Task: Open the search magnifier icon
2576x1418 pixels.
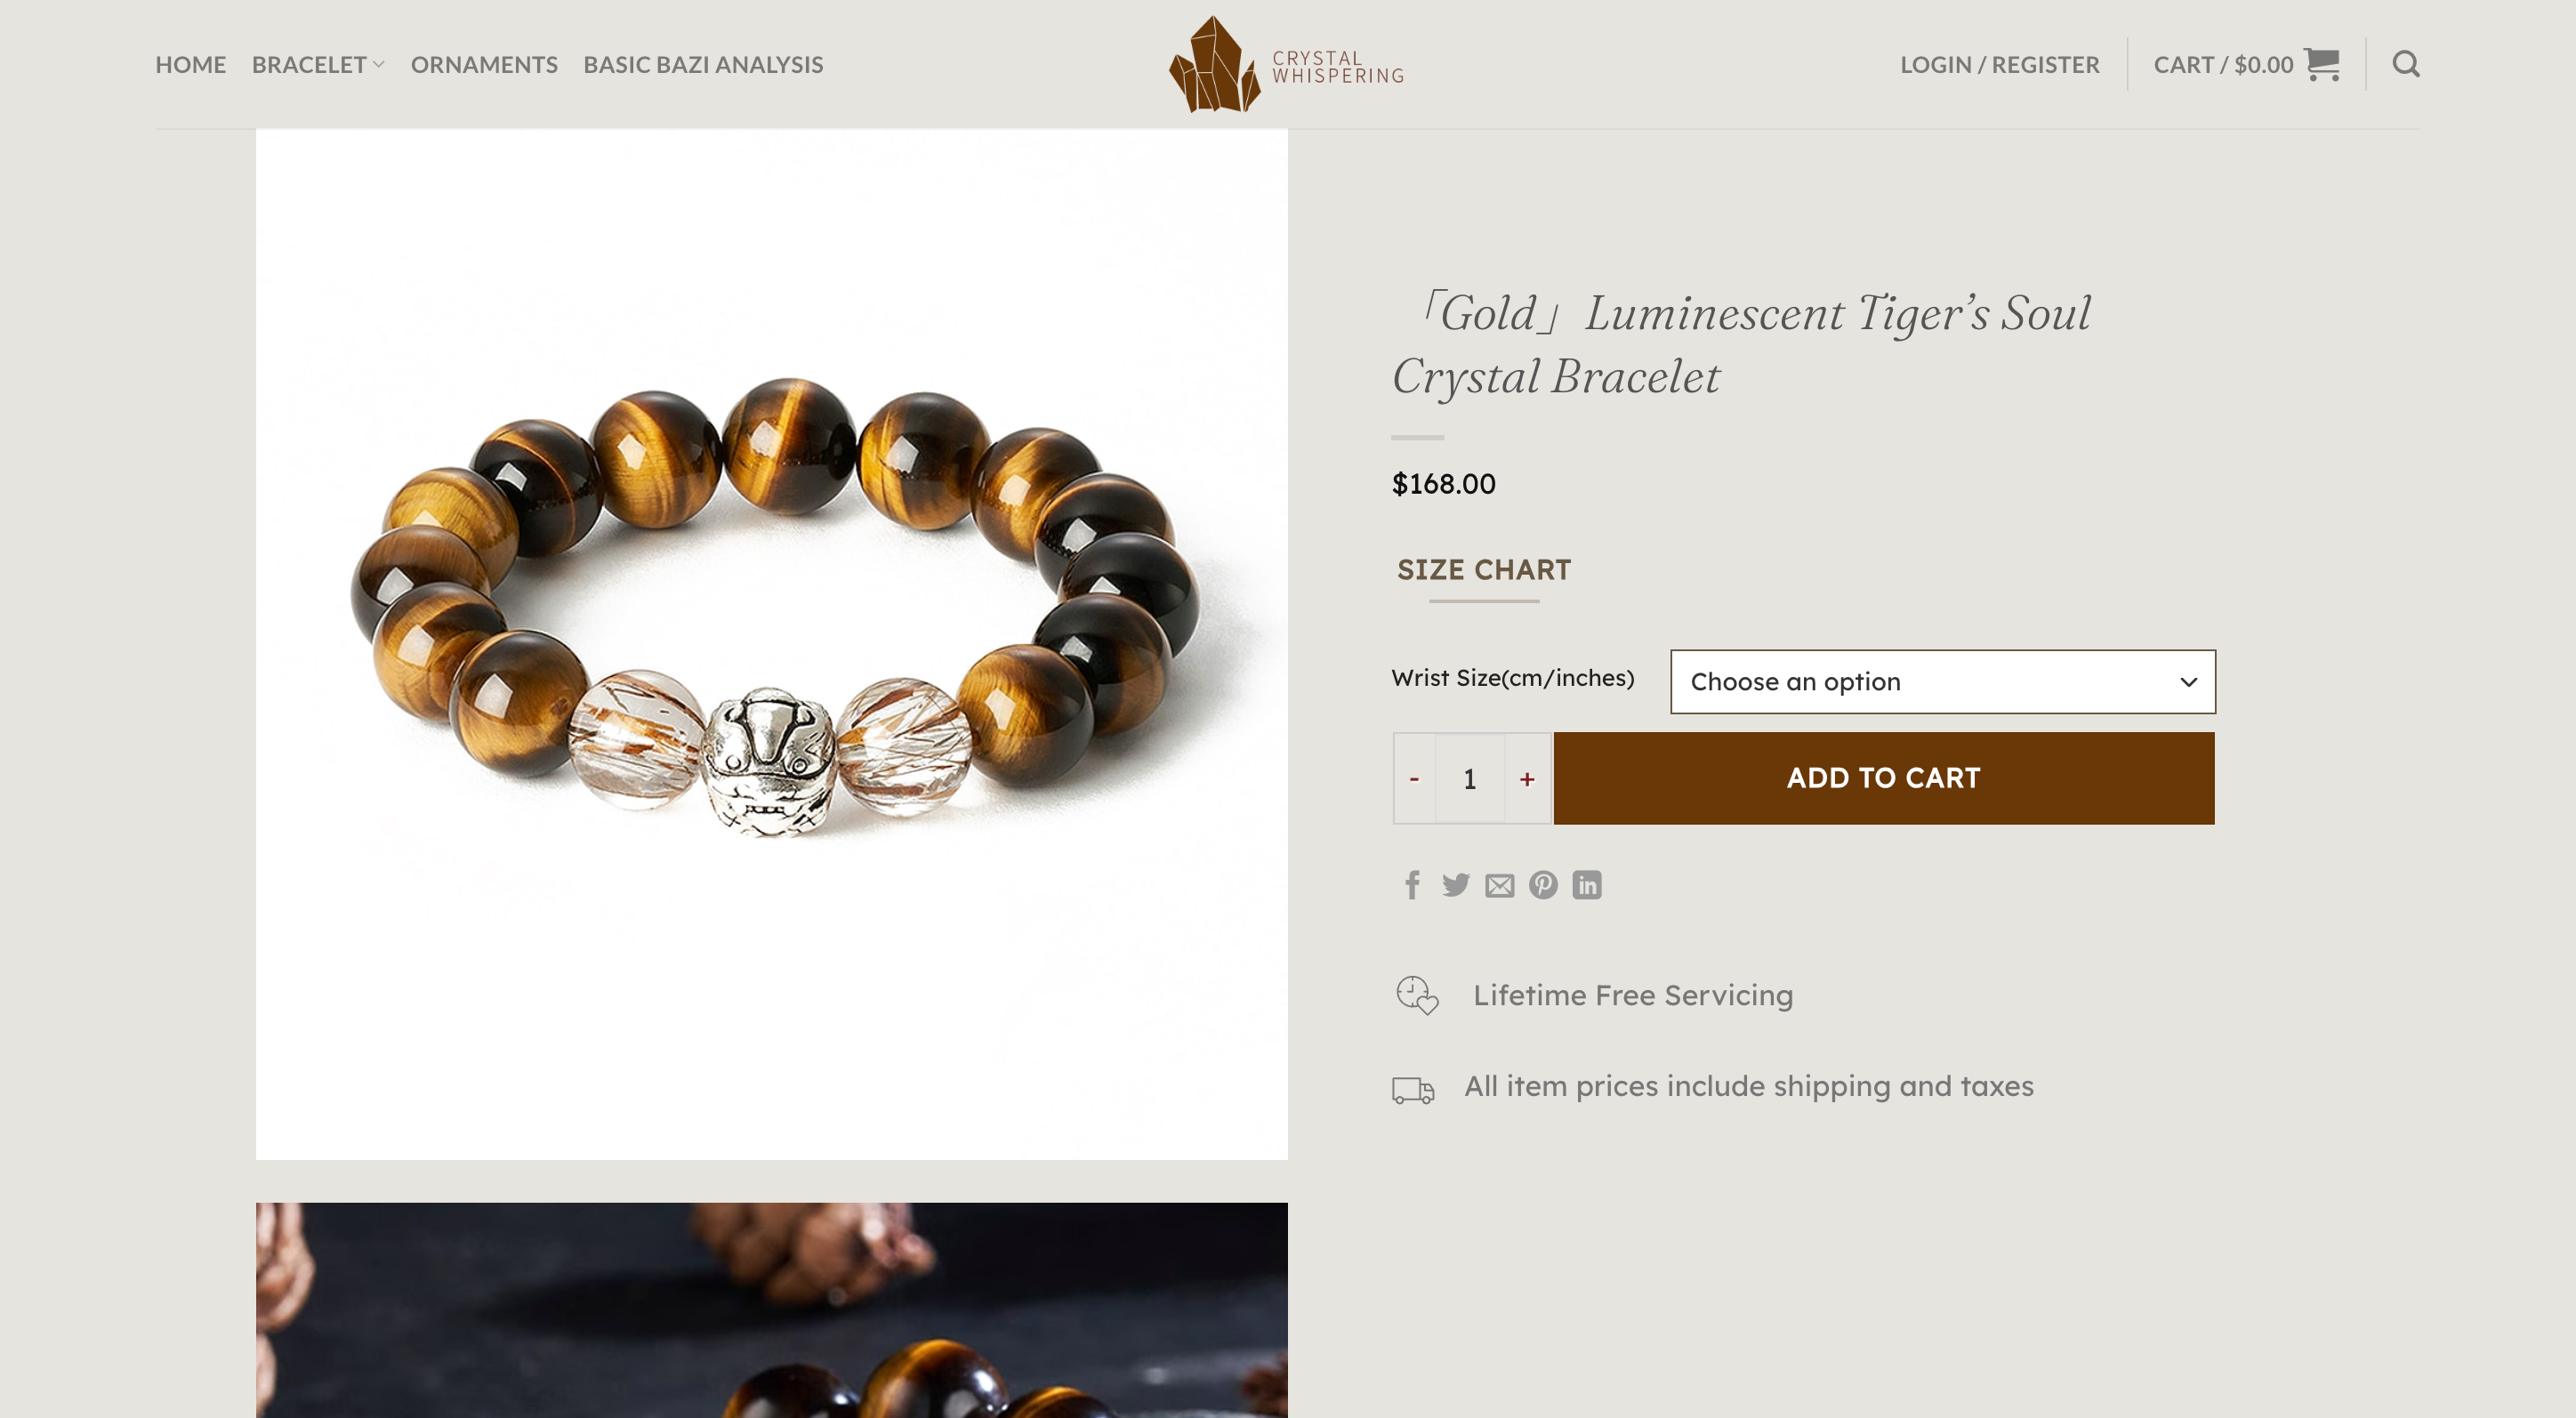Action: point(2405,64)
